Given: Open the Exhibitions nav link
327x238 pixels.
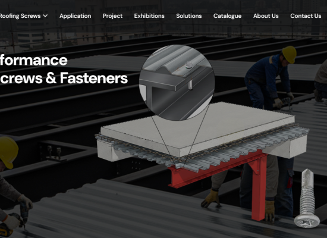Looking at the screenshot, I should coord(149,16).
